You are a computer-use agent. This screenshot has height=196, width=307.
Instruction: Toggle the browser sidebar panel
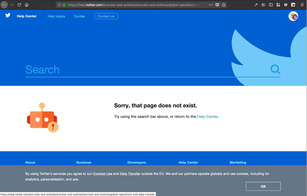click(271, 5)
